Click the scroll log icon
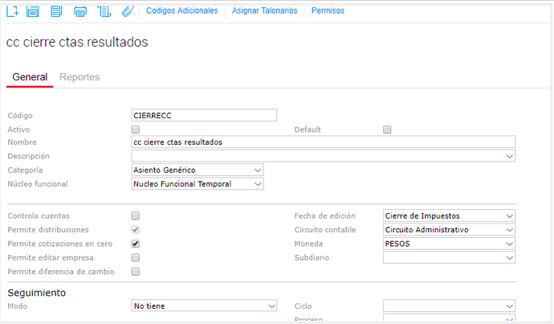This screenshot has width=554, height=324. coord(104,11)
